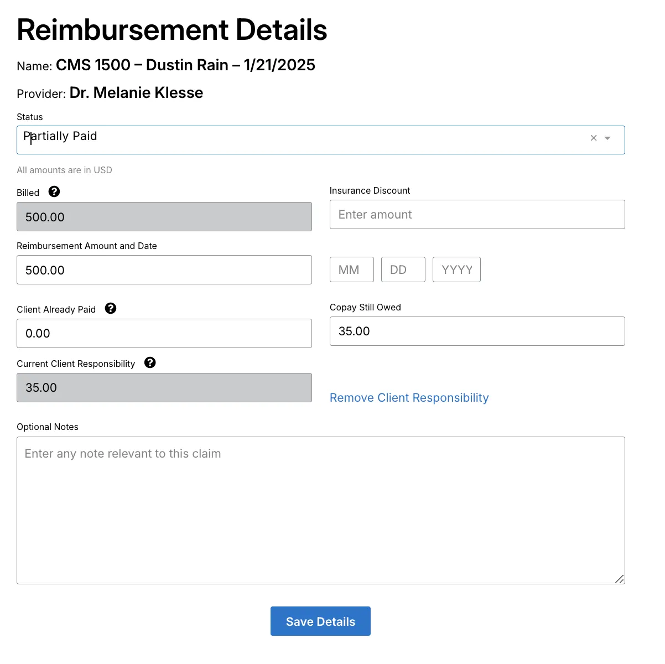
Task: Focus the YYYY year field
Action: pyautogui.click(x=456, y=269)
